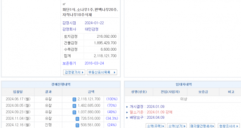
Task: Click minimum price icon beside 1,037,880,000
Action: [x=74, y=112]
